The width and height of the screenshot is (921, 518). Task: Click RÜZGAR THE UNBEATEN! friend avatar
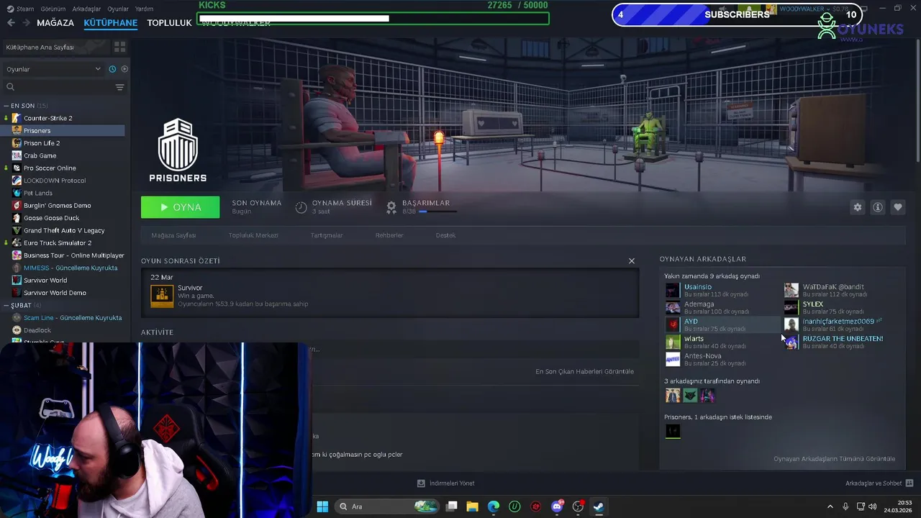791,342
